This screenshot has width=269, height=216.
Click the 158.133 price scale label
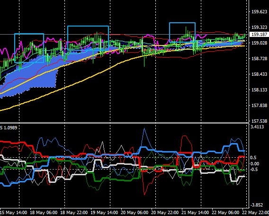click(259, 90)
